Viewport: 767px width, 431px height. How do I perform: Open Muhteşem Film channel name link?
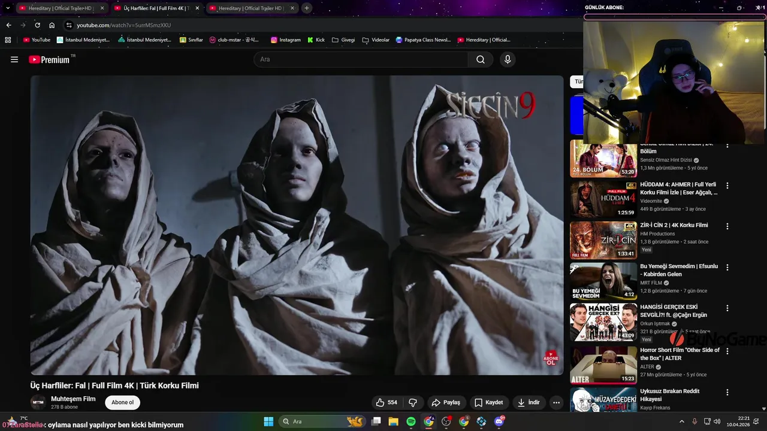(x=73, y=399)
